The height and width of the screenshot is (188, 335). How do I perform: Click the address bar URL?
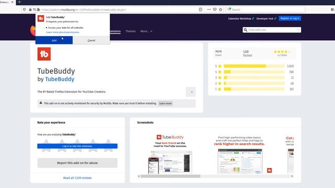coord(84,9)
